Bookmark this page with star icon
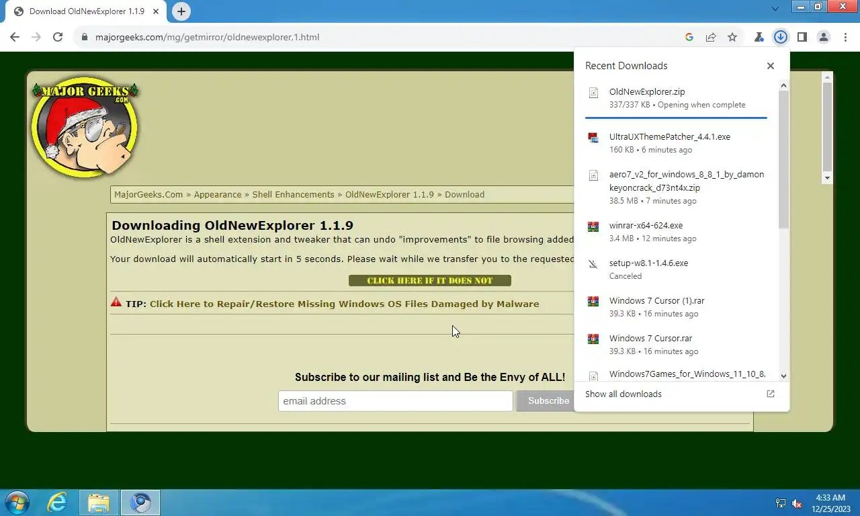Screen dimensions: 860x516 (x=732, y=37)
